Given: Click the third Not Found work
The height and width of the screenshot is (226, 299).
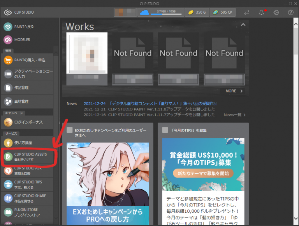Looking at the screenshot, I should tap(224, 53).
